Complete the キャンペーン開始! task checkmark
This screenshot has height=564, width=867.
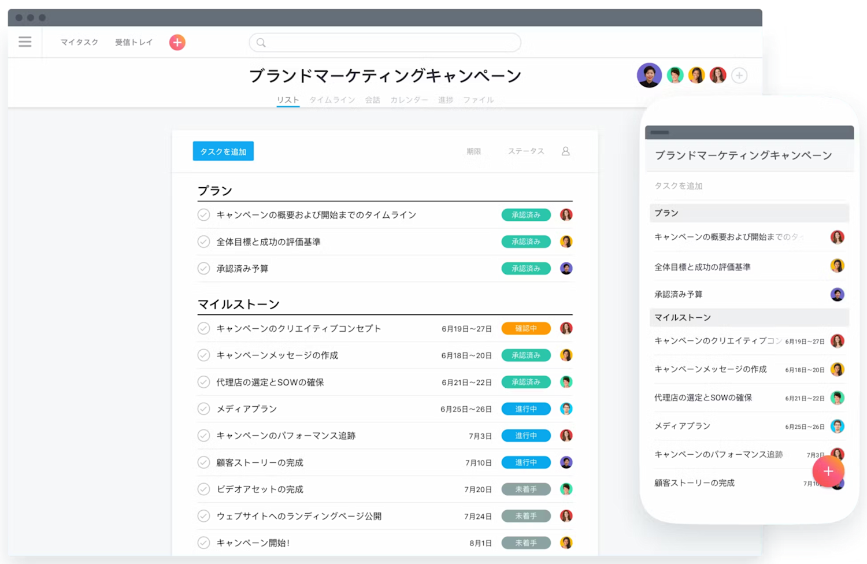pos(203,543)
